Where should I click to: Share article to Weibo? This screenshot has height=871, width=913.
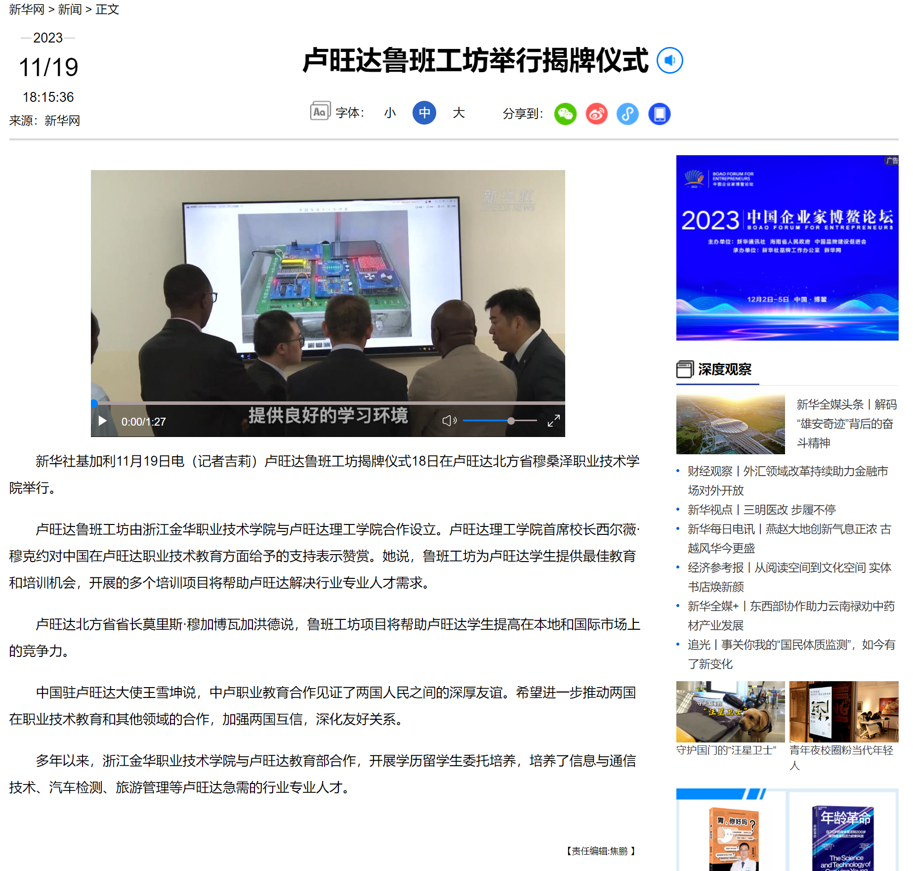click(x=596, y=114)
